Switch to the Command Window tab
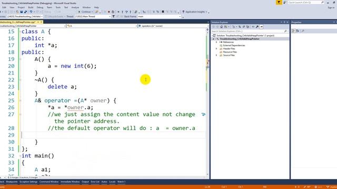Screen dimensions: 337x189 click(x=49, y=182)
